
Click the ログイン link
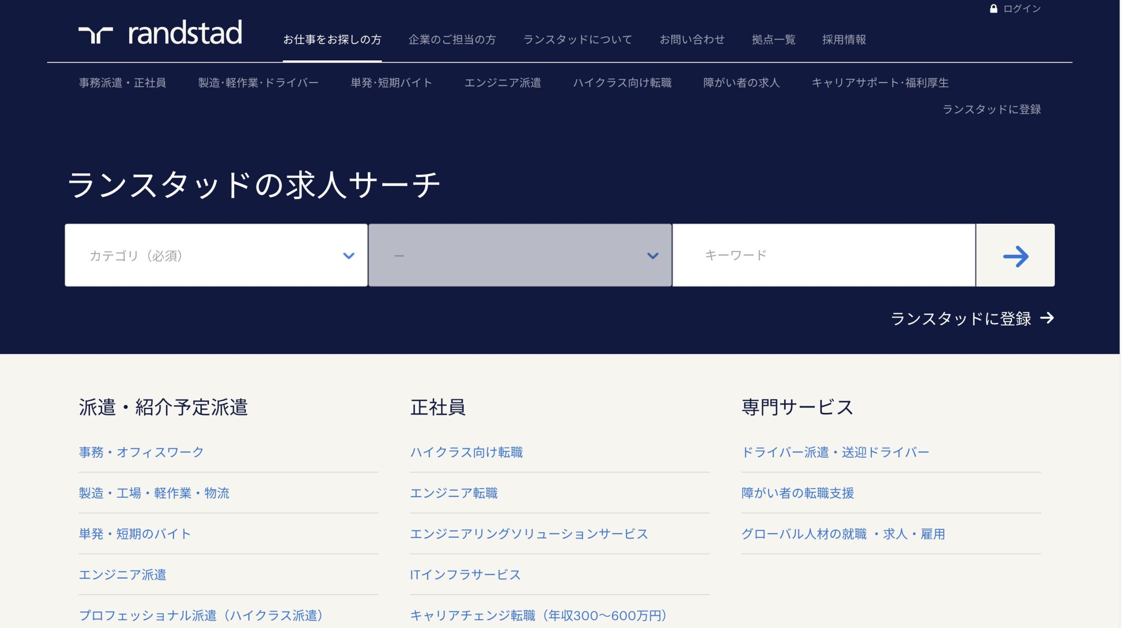point(1022,9)
